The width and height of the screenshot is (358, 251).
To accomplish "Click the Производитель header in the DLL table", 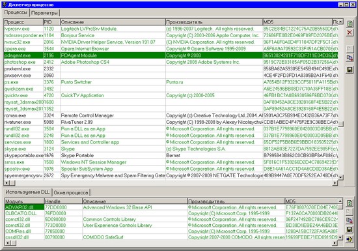I will coord(236,201).
